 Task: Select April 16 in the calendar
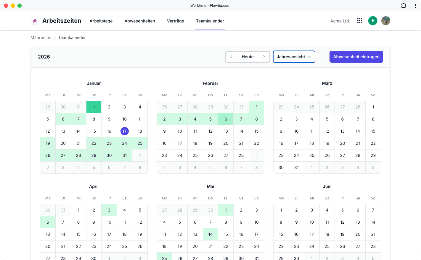coord(94,234)
